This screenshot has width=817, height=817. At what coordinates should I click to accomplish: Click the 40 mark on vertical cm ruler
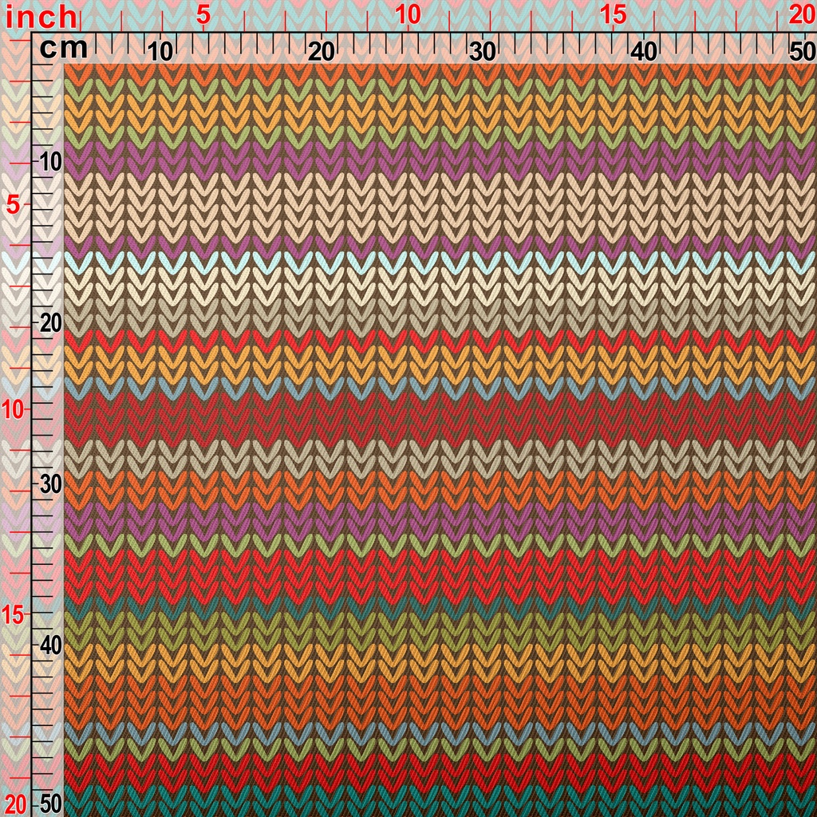point(50,646)
